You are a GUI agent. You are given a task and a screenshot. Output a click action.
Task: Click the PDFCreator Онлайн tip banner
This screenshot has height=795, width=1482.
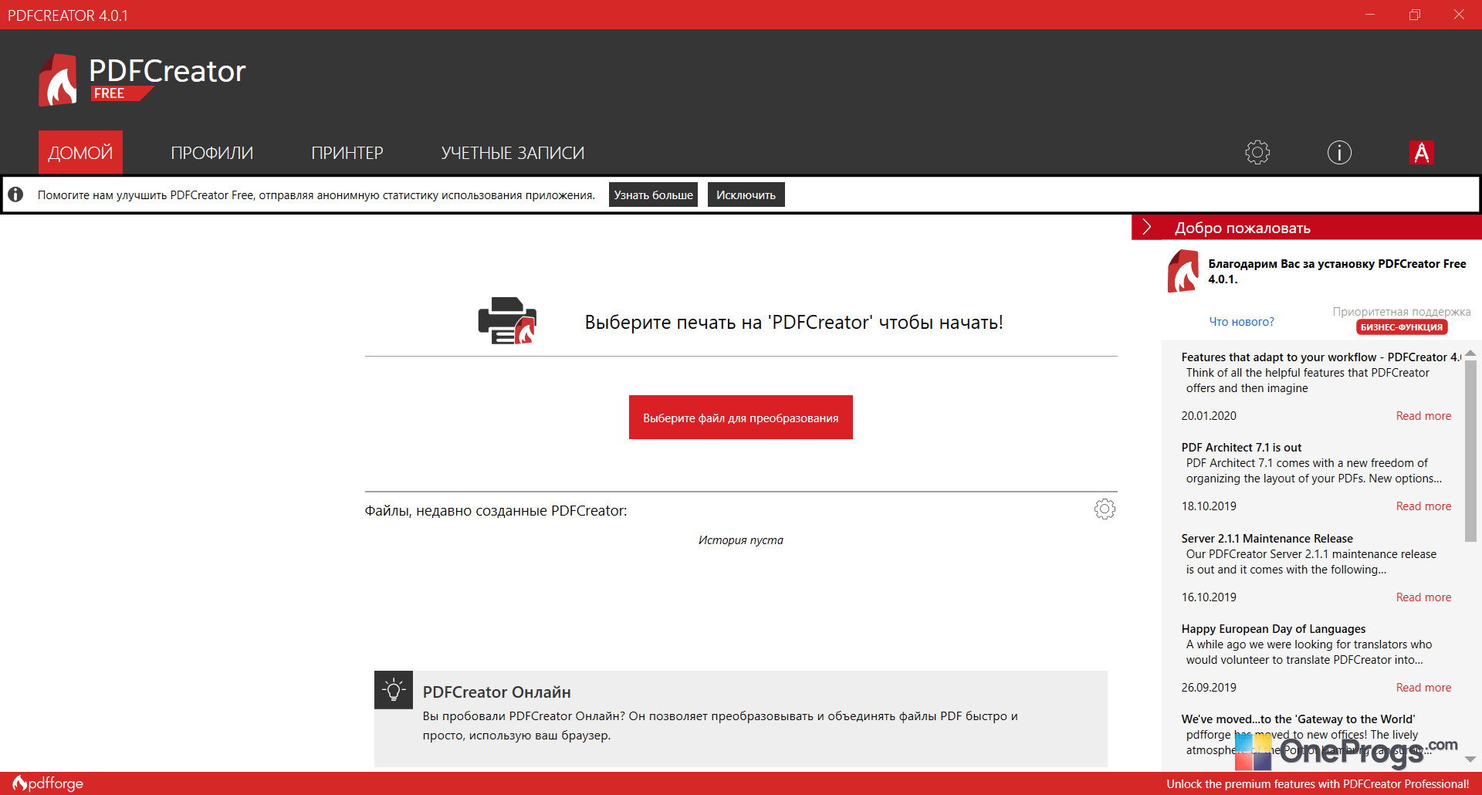pos(741,719)
